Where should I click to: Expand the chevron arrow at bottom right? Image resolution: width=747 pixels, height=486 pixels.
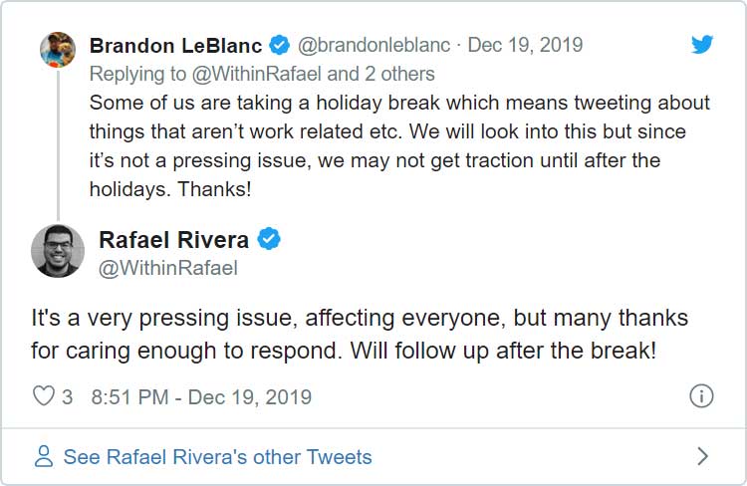point(702,457)
